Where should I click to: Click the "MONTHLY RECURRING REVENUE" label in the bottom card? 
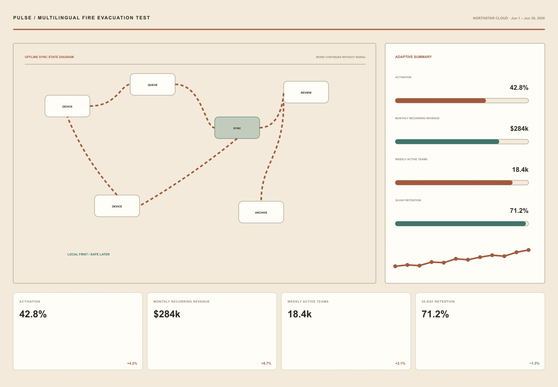click(181, 301)
